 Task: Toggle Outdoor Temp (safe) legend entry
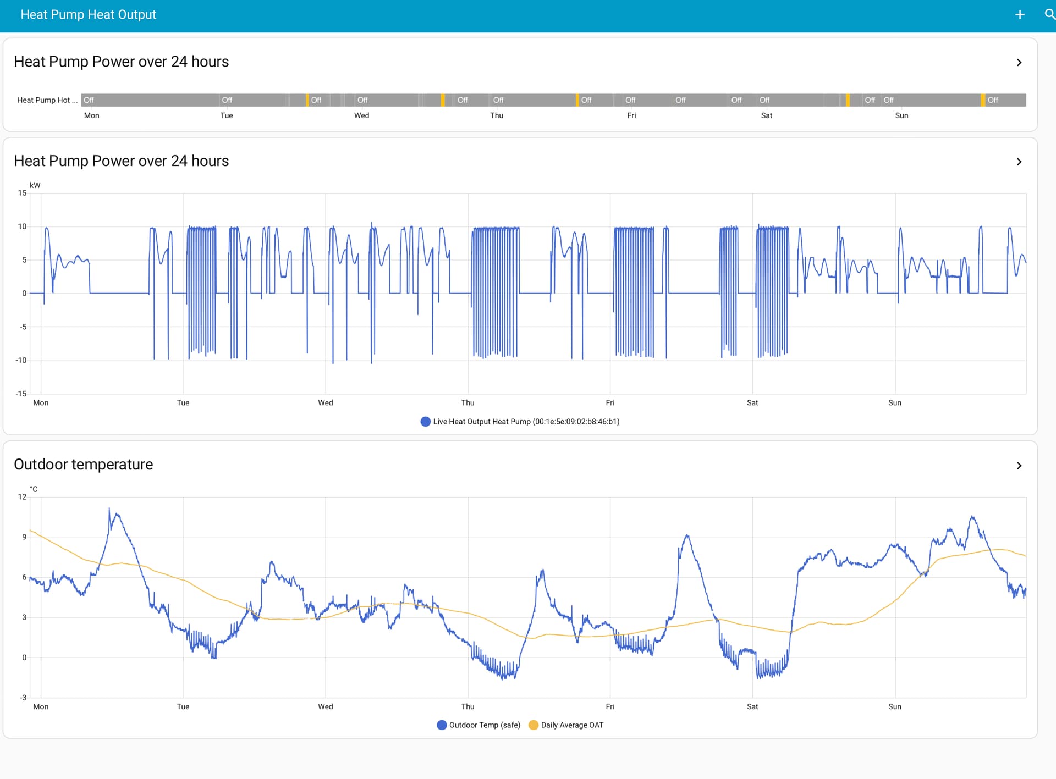click(x=484, y=725)
